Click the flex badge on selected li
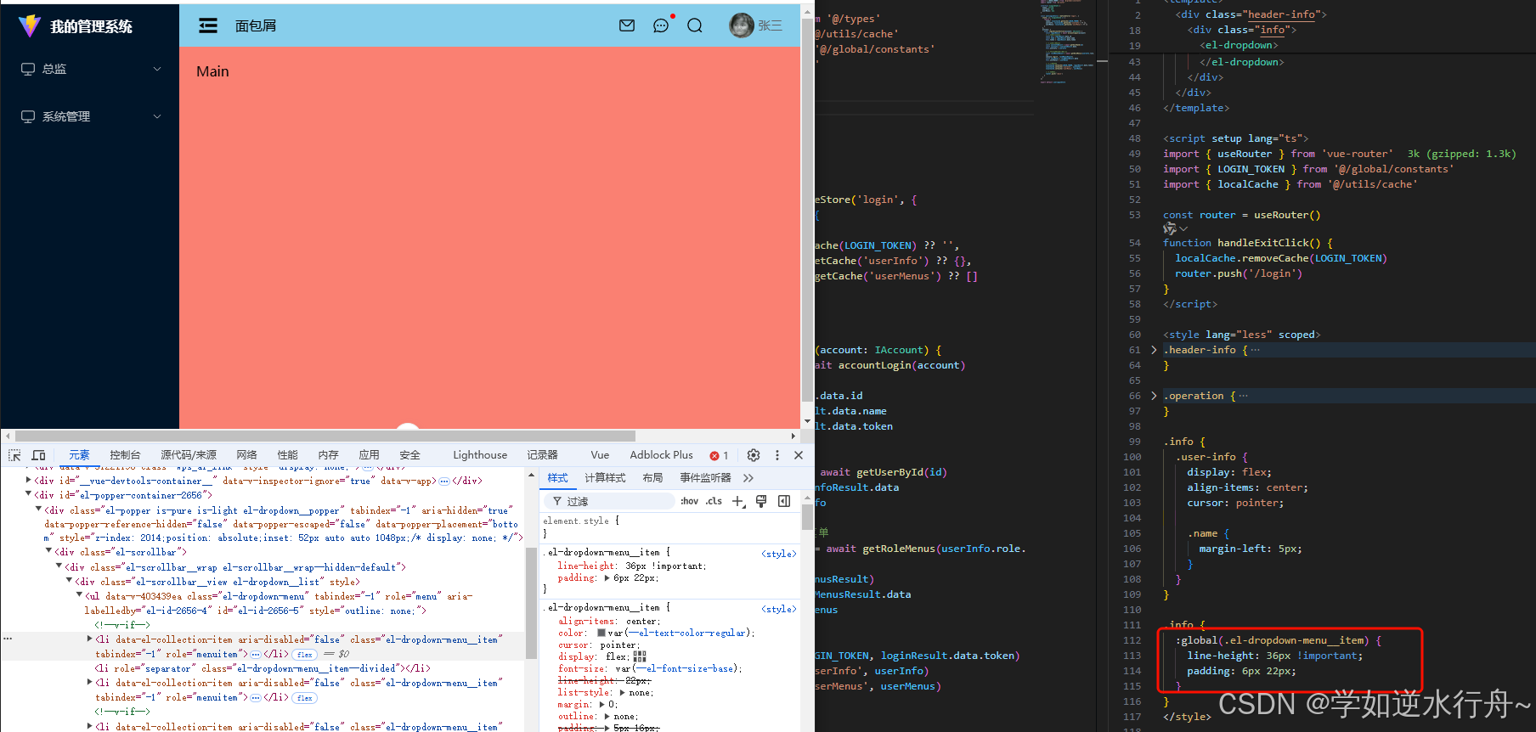Screen dimensions: 1536x732 305,655
